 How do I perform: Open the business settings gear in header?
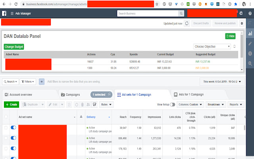tap(241, 13)
